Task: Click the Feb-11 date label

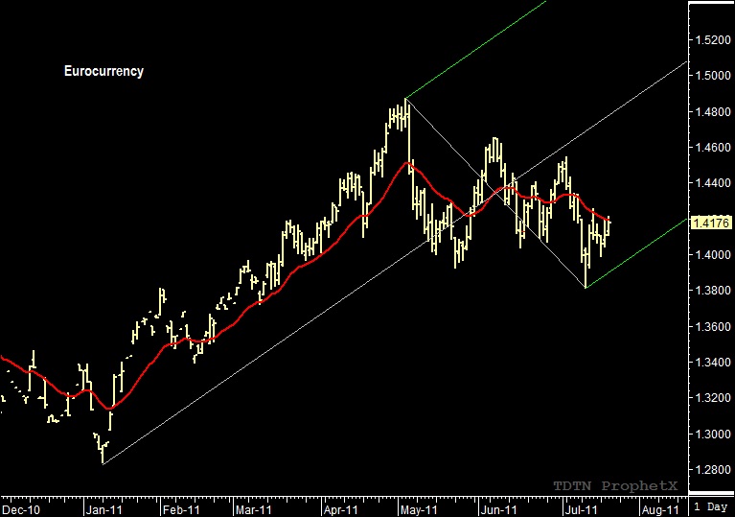Action: click(x=181, y=509)
